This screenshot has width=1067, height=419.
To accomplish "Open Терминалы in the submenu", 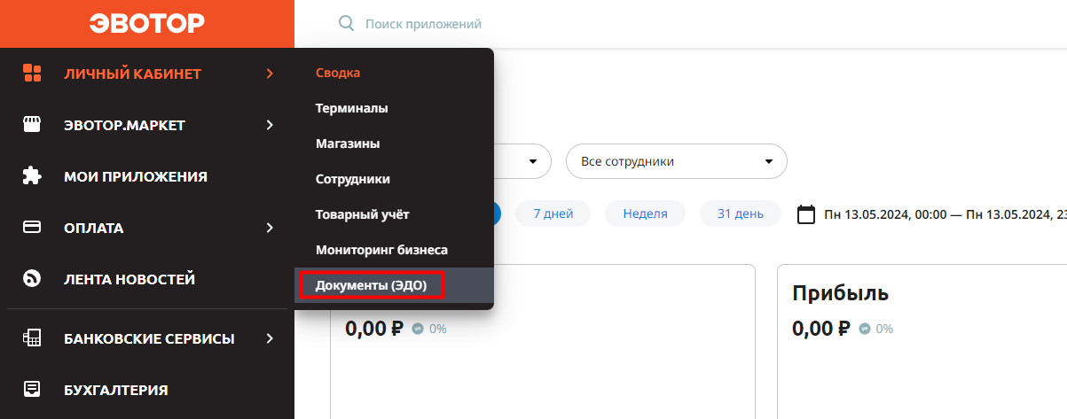I will point(352,108).
